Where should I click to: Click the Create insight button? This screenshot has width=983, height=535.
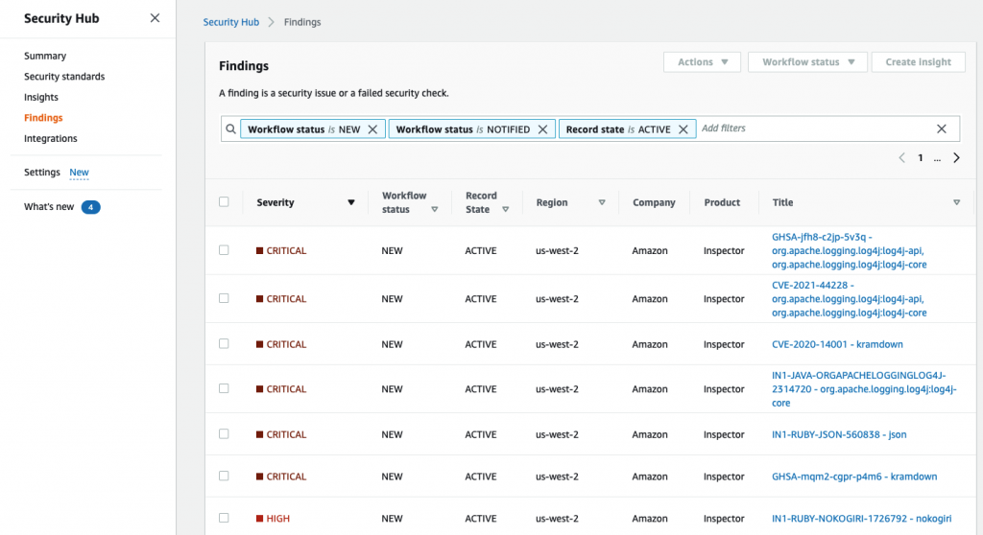919,62
